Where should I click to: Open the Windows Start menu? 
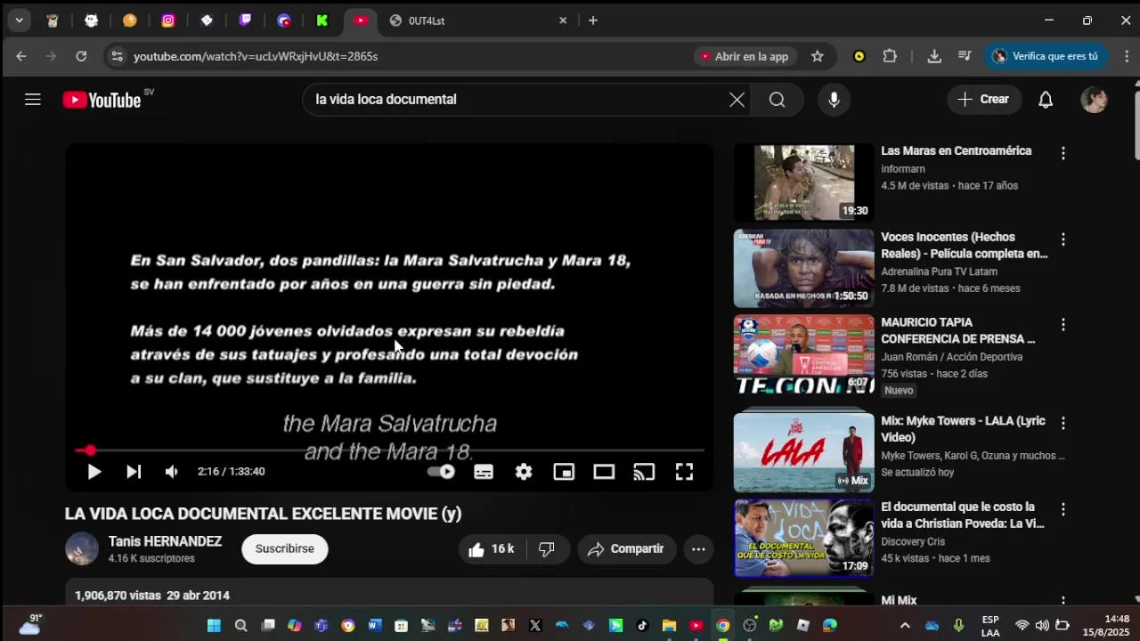(214, 626)
